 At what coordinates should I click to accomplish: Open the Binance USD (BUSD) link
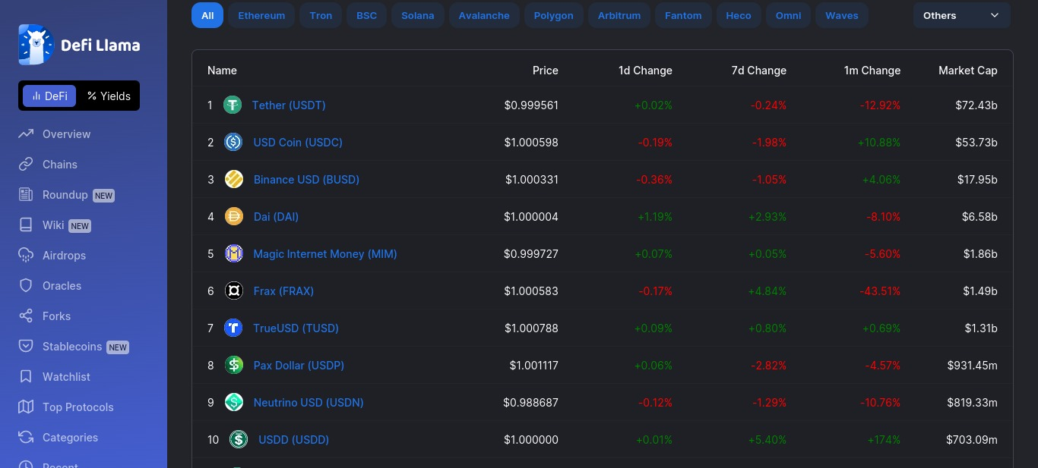[x=306, y=179]
